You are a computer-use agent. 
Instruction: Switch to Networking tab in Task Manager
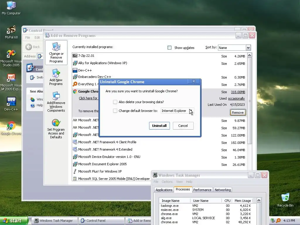pos(223,190)
